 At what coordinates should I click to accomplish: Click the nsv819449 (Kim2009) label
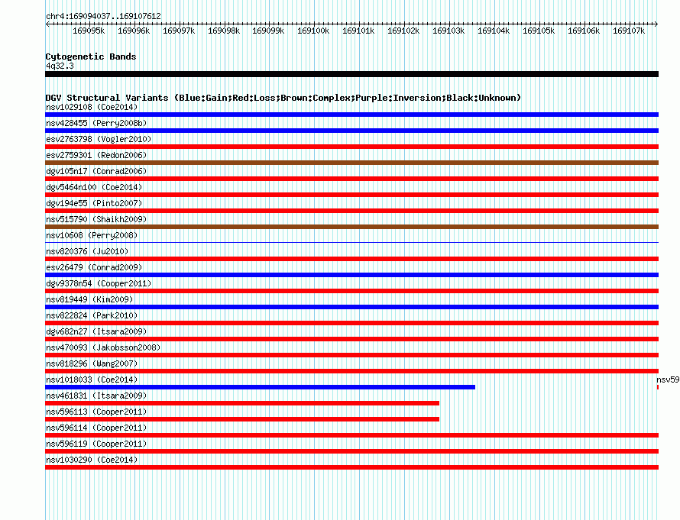pos(89,299)
